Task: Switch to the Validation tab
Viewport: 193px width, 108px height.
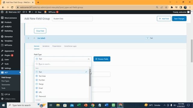Action: (46, 46)
